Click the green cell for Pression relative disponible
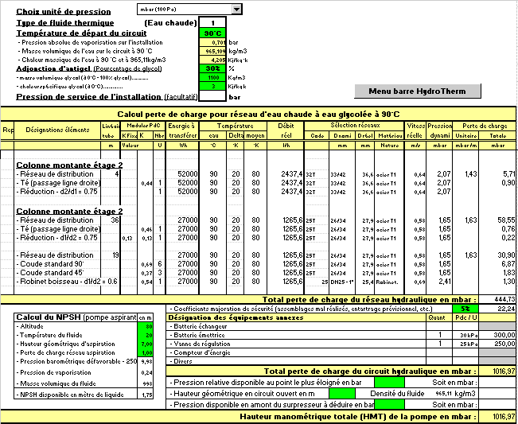The height and width of the screenshot is (424, 518). (x=389, y=383)
